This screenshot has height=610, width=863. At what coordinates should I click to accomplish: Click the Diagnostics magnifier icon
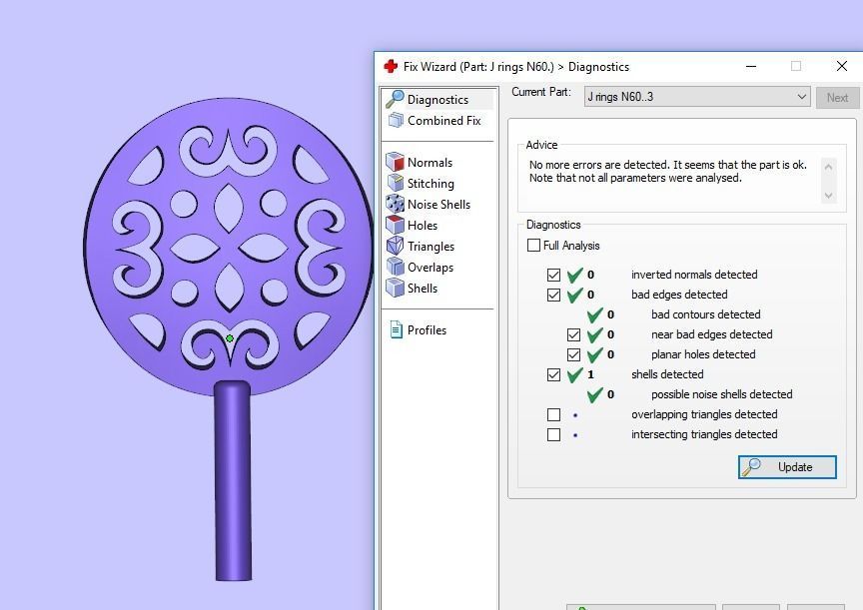(395, 99)
